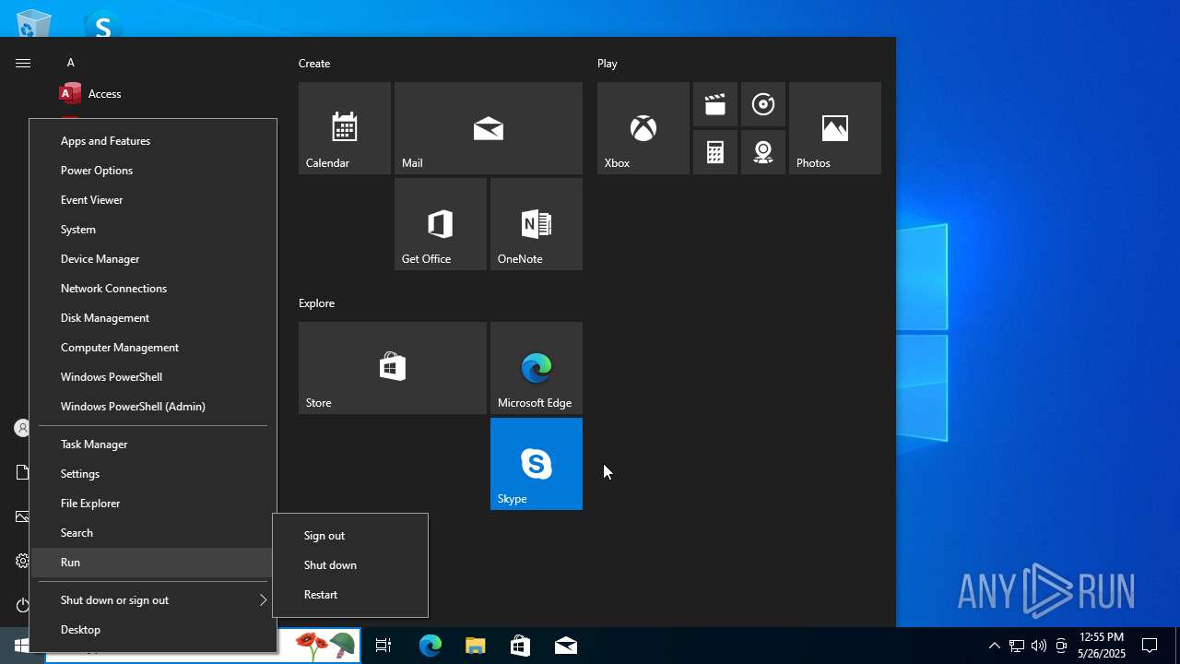Select the Run menu entry
Viewport: 1180px width, 664px height.
click(153, 563)
